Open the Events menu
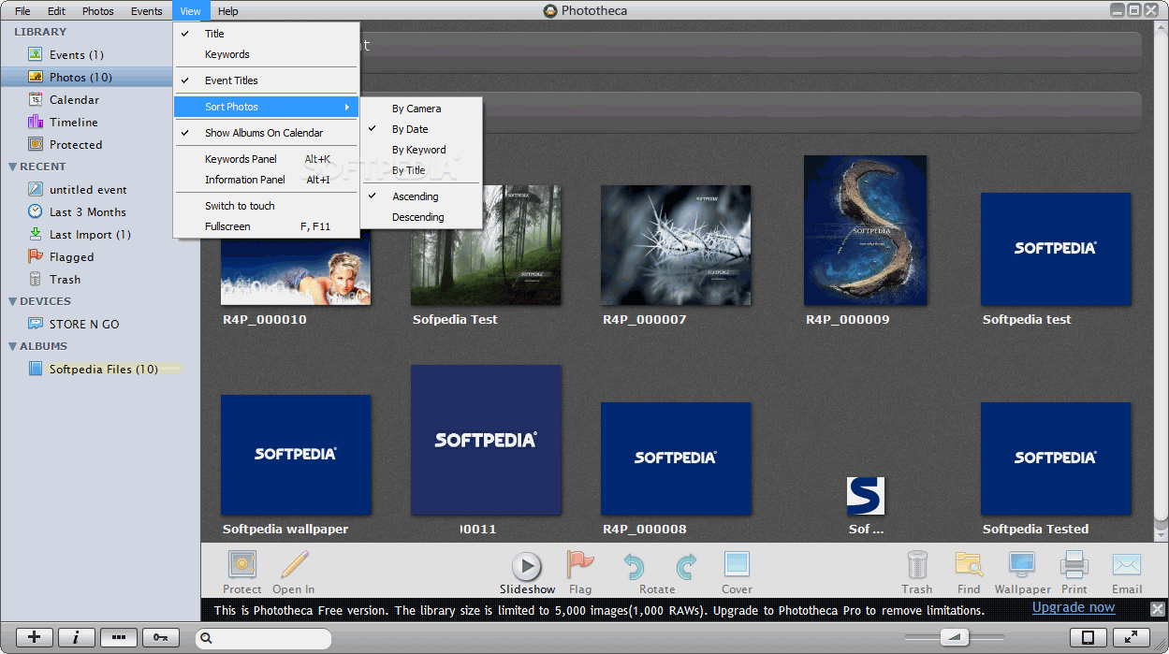This screenshot has width=1169, height=654. pyautogui.click(x=146, y=11)
